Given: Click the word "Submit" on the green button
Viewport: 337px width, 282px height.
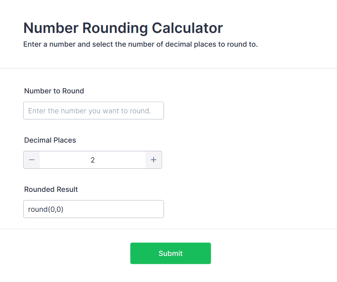Looking at the screenshot, I should [170, 253].
